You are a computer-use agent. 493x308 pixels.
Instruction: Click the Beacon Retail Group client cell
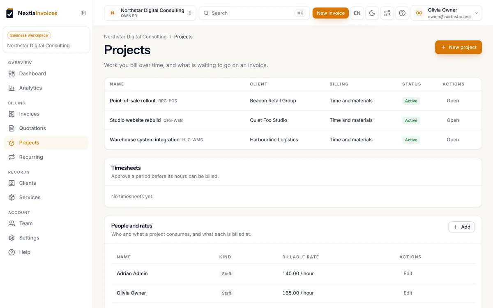click(273, 101)
